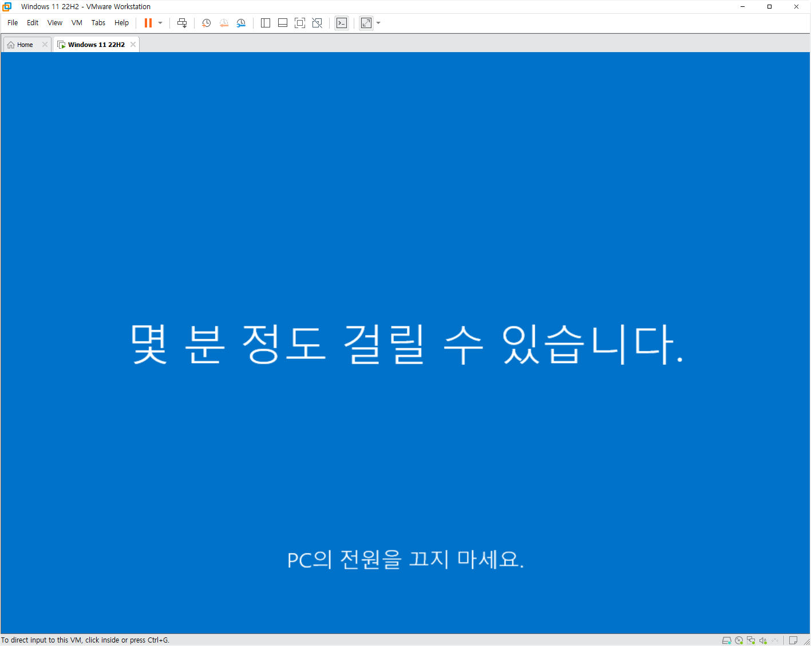Enter full screen mode

click(x=300, y=23)
